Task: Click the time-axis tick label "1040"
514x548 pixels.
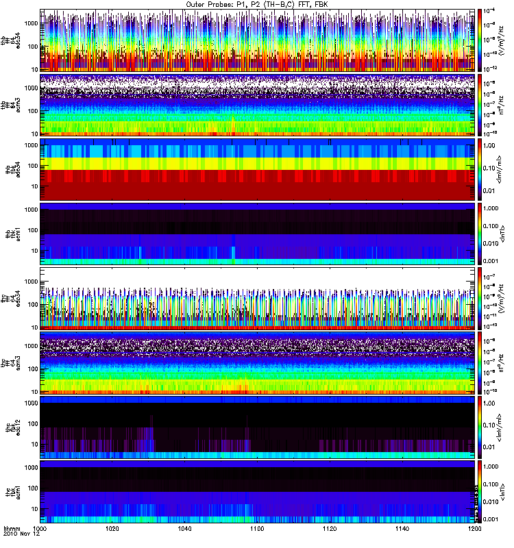Action: pos(184,528)
